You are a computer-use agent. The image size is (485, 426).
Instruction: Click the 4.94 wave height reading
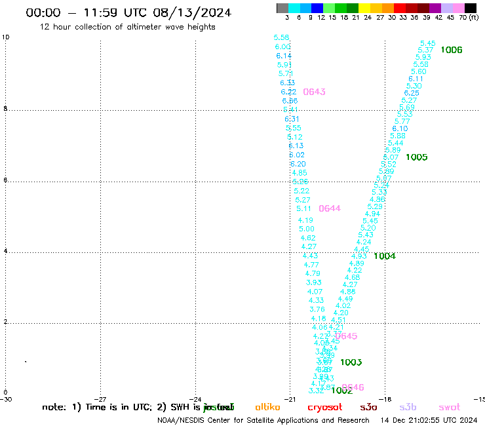click(x=372, y=214)
